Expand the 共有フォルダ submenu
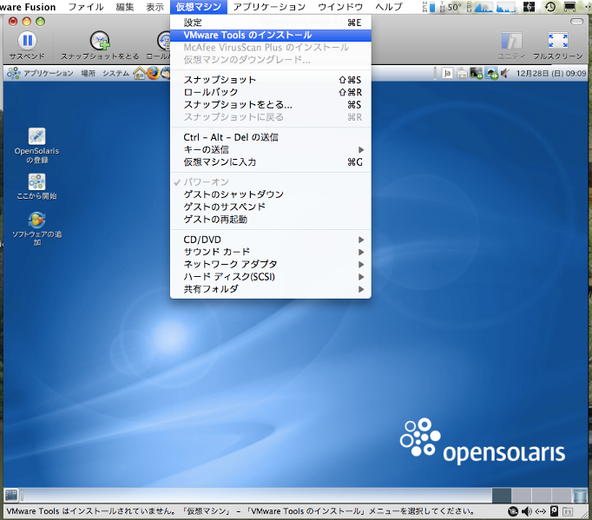The width and height of the screenshot is (592, 520). (x=270, y=289)
